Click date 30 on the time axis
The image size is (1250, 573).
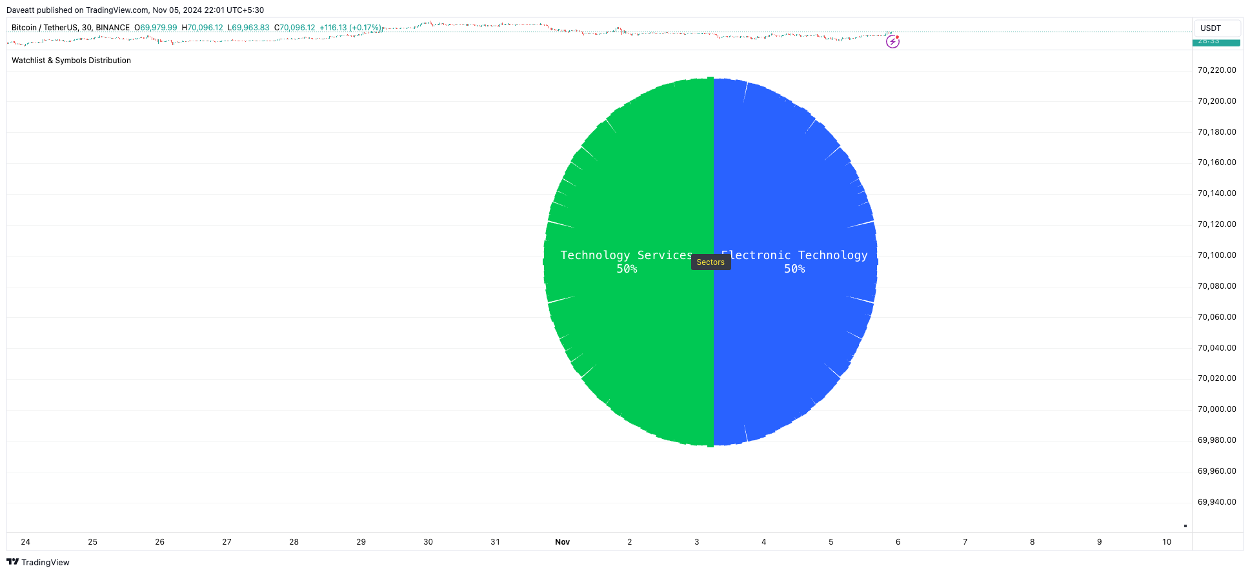428,542
